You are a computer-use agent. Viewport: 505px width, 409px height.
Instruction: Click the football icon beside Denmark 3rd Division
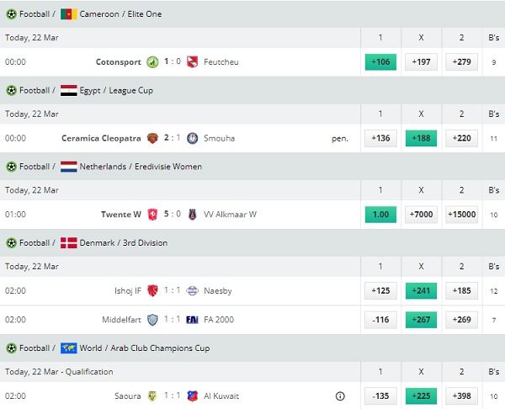click(11, 243)
